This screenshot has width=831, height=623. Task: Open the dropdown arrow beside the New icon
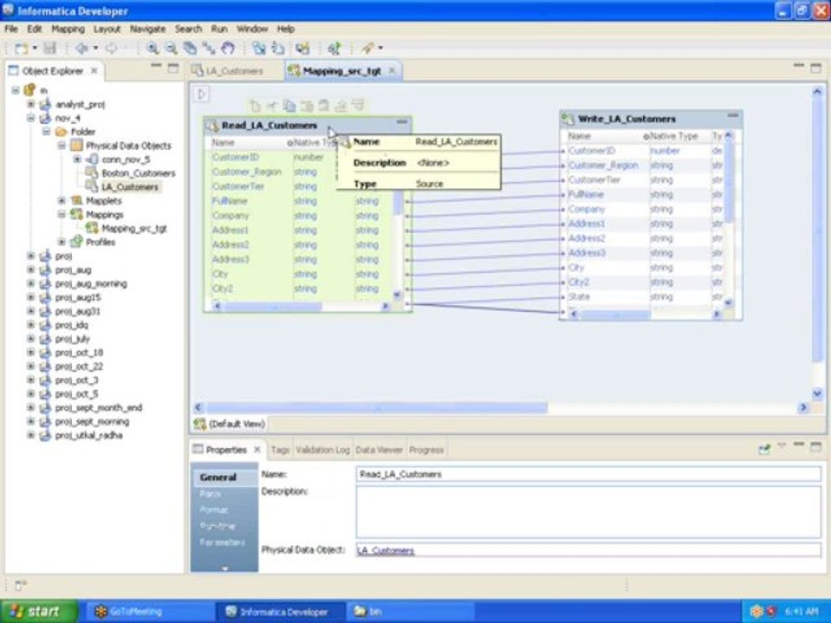35,48
